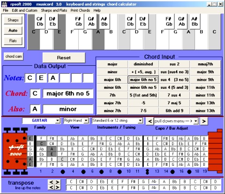Open the Print Chords menu

click(80, 10)
